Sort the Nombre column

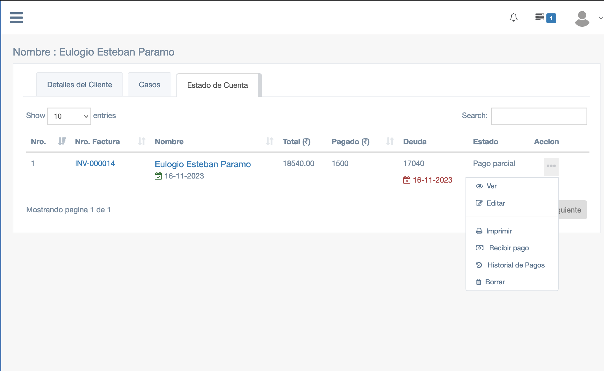(269, 141)
